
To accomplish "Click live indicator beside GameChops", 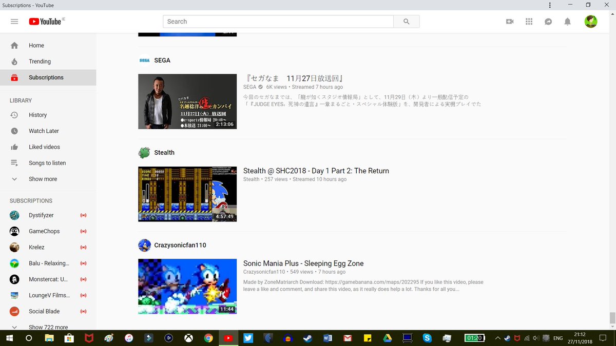I will [x=83, y=231].
